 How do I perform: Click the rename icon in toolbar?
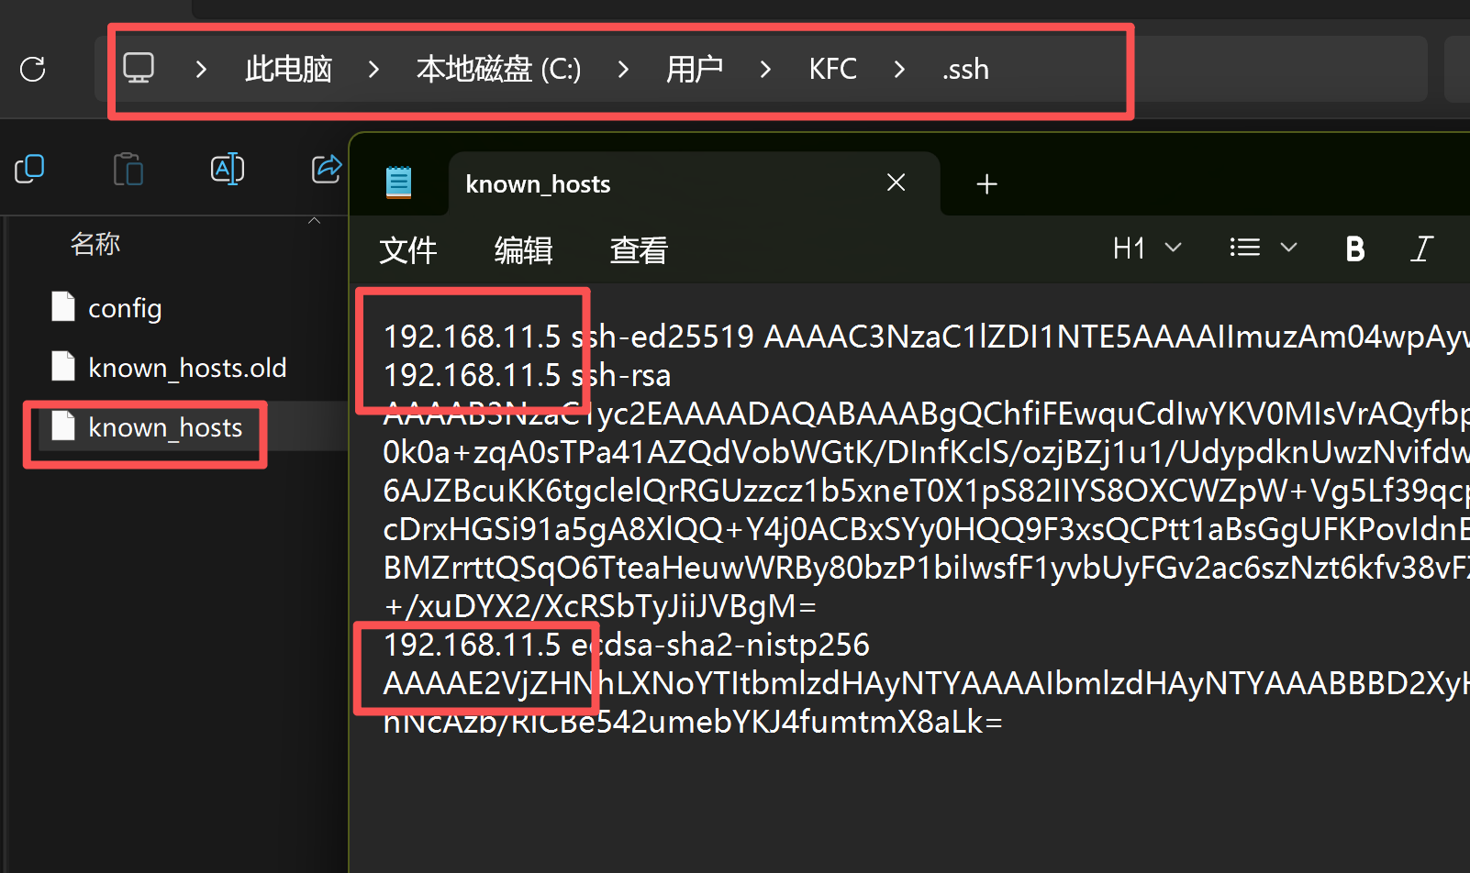[x=227, y=169]
